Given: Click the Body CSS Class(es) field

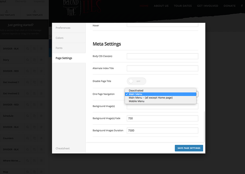Looking at the screenshot, I should tap(162, 56).
